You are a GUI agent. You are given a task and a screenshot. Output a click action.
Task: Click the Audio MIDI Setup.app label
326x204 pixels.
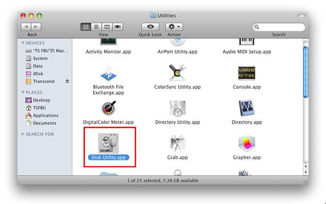pyautogui.click(x=247, y=51)
